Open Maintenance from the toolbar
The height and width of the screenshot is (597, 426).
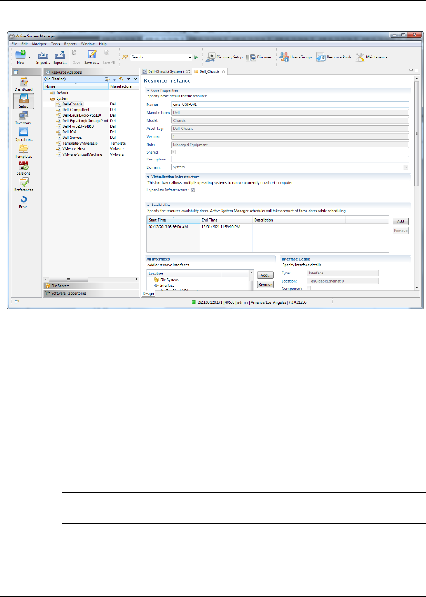tap(372, 57)
